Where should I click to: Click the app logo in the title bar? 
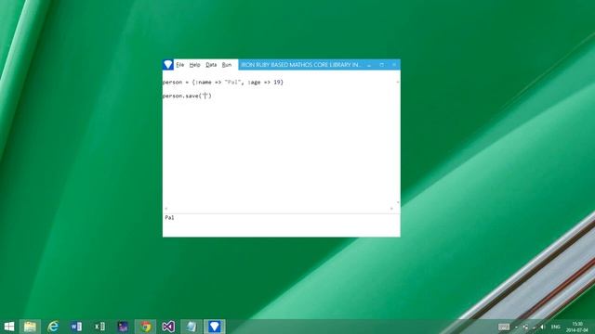tap(168, 65)
